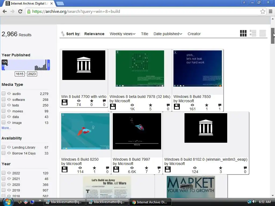Open a new browser tab
Image resolution: width=275 pixels, height=206 pixels.
point(60,3)
